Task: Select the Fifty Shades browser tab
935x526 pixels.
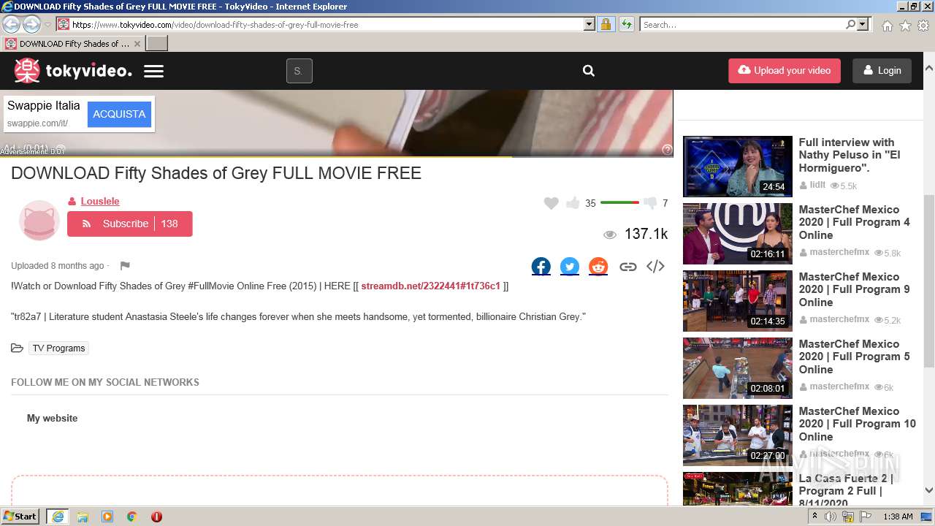Action: tap(73, 43)
